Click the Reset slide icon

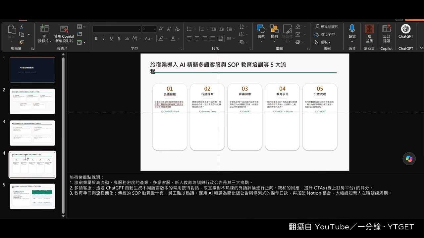point(79,34)
